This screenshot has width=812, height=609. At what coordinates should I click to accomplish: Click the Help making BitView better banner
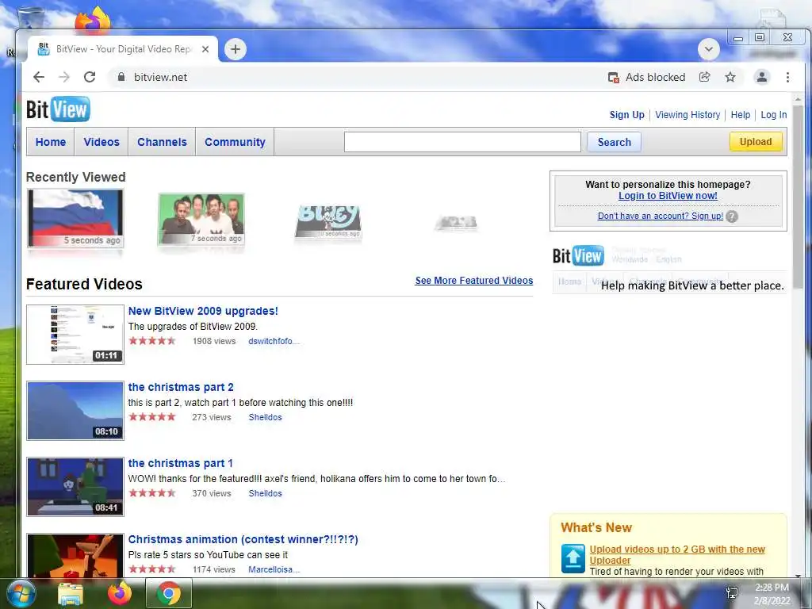click(x=669, y=270)
